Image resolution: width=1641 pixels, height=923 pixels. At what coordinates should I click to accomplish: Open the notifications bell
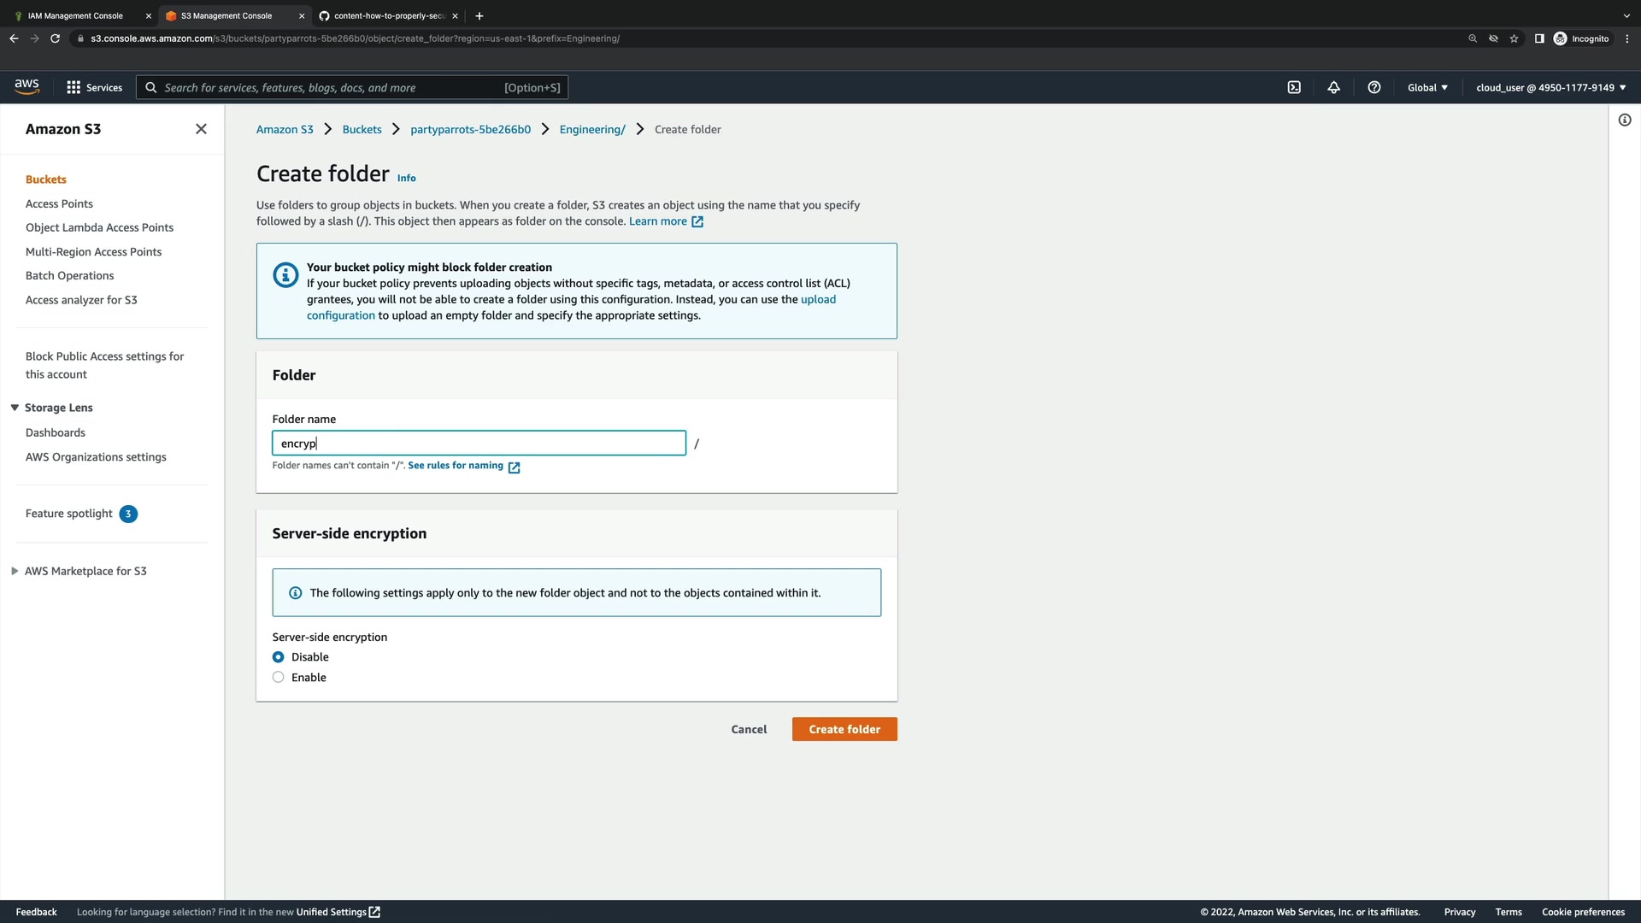pos(1333,87)
